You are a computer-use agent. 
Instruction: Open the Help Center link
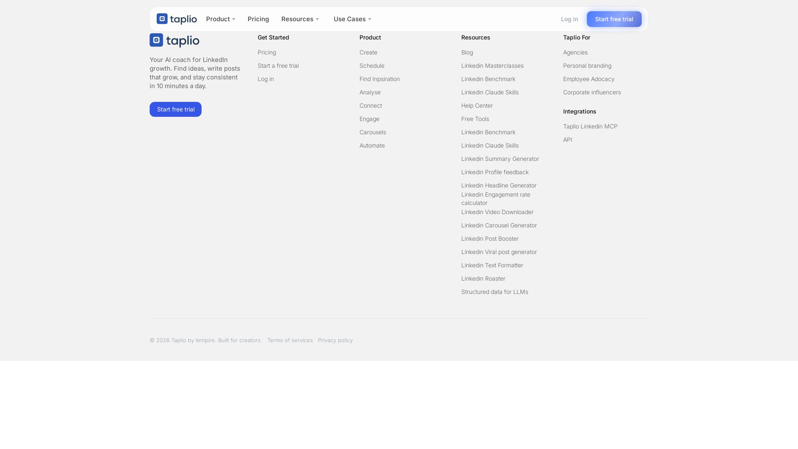[477, 106]
